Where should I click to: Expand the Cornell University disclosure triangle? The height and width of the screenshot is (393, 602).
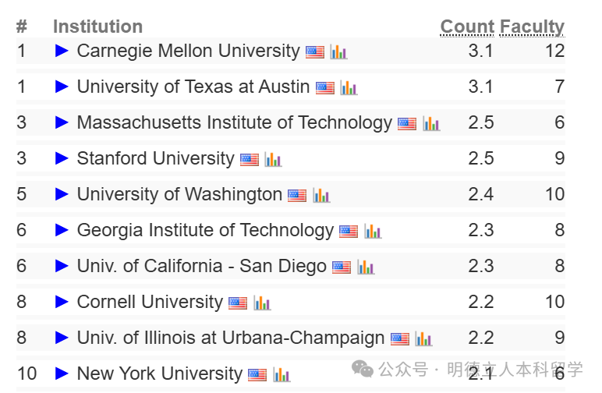click(62, 302)
